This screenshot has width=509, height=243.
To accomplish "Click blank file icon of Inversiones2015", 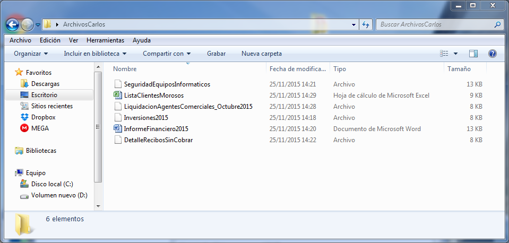I will pyautogui.click(x=117, y=117).
